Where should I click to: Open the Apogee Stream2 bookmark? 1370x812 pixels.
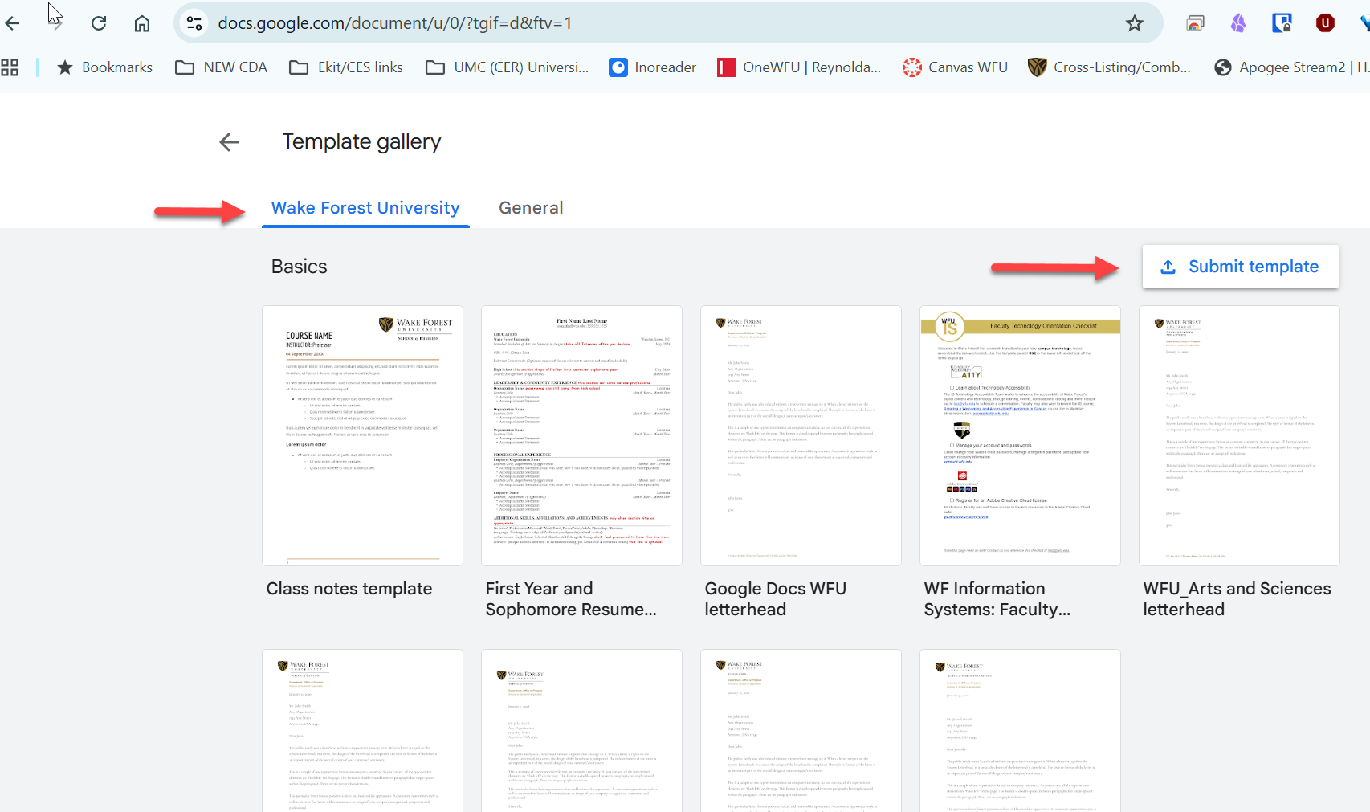1291,67
